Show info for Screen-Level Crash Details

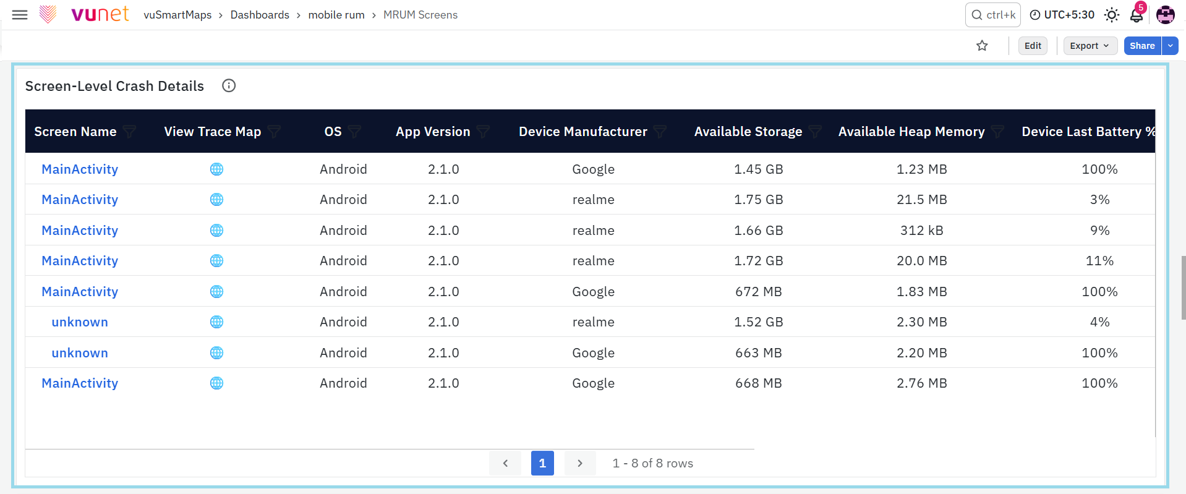[229, 86]
